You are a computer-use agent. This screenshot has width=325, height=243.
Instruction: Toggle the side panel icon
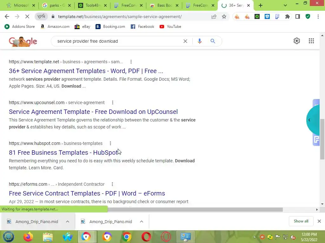tap(298, 16)
